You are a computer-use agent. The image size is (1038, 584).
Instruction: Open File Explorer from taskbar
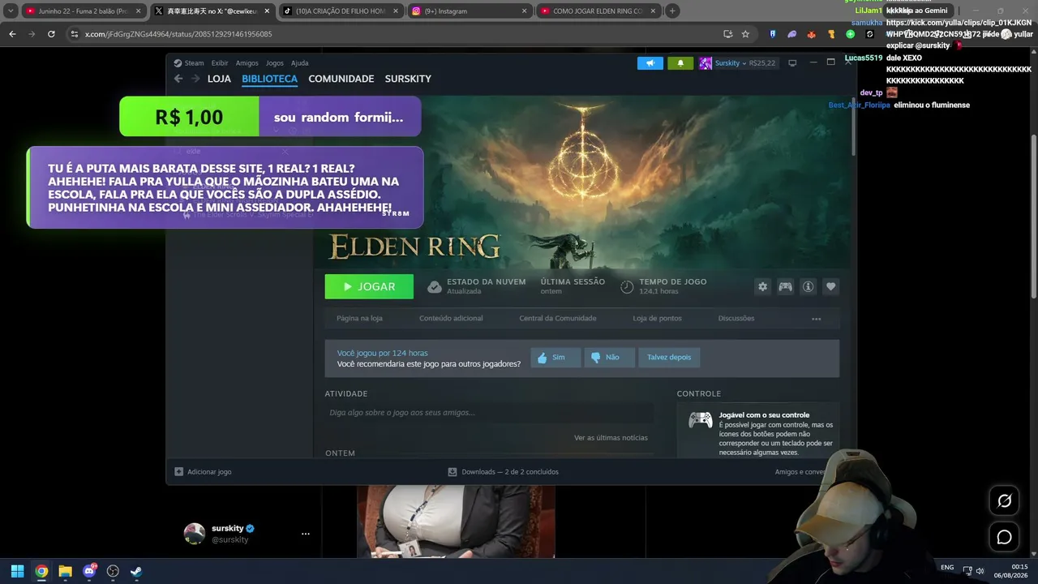coord(65,571)
